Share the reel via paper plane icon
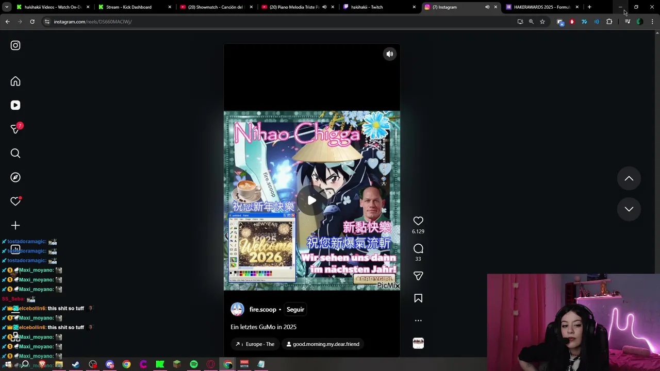Screen dimensions: 660x371 point(418,276)
